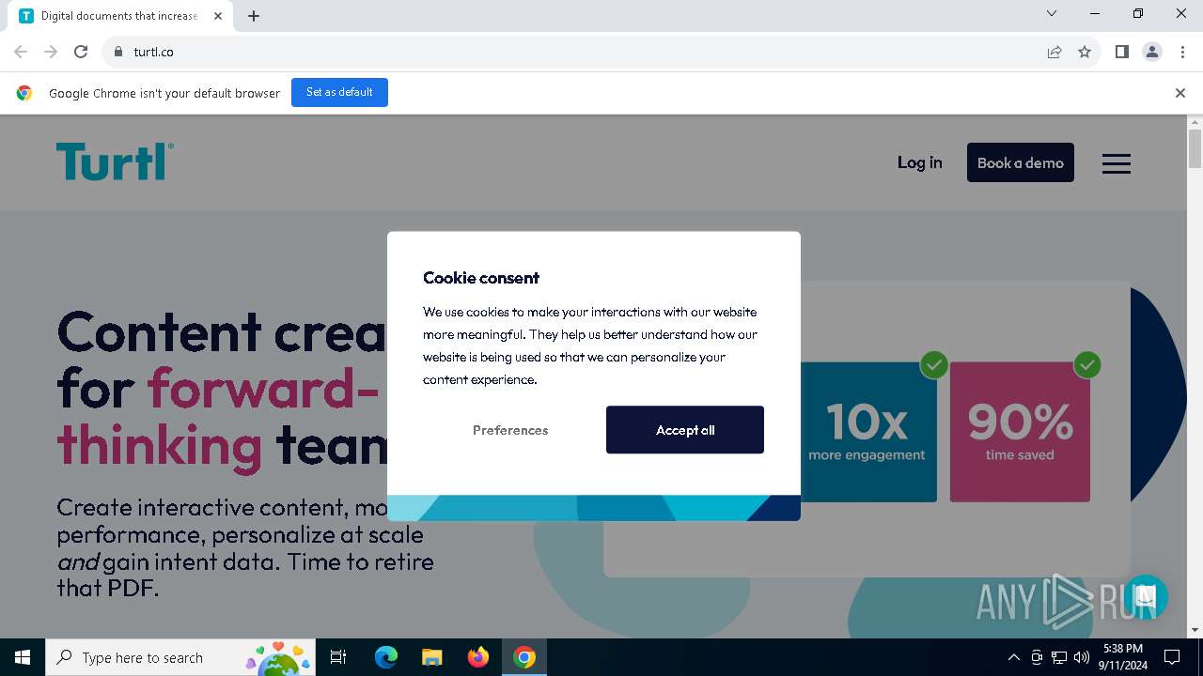The height and width of the screenshot is (676, 1203).
Task: Open the hamburger navigation menu
Action: coord(1116,163)
